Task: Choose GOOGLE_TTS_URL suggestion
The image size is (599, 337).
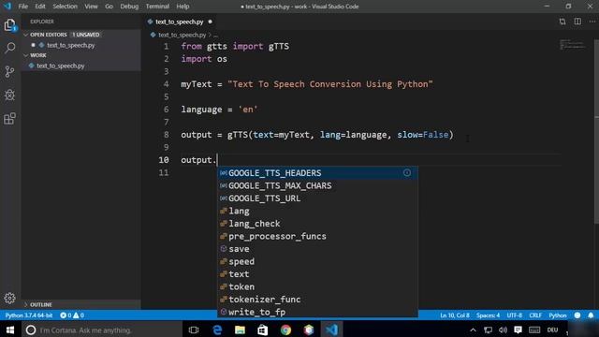Action: point(318,198)
